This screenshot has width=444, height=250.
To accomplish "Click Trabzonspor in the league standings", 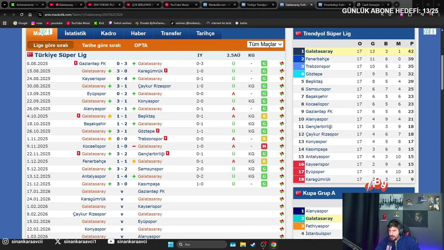I will [318, 66].
